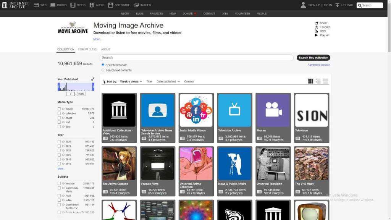Click the collection search input field

pos(197,58)
